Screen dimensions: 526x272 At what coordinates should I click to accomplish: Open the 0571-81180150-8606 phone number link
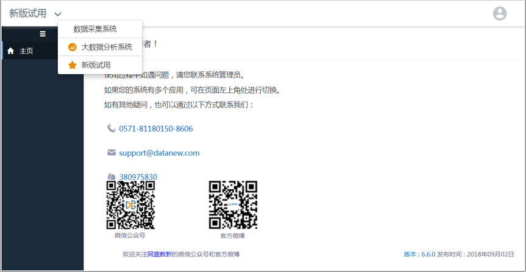tap(155, 129)
